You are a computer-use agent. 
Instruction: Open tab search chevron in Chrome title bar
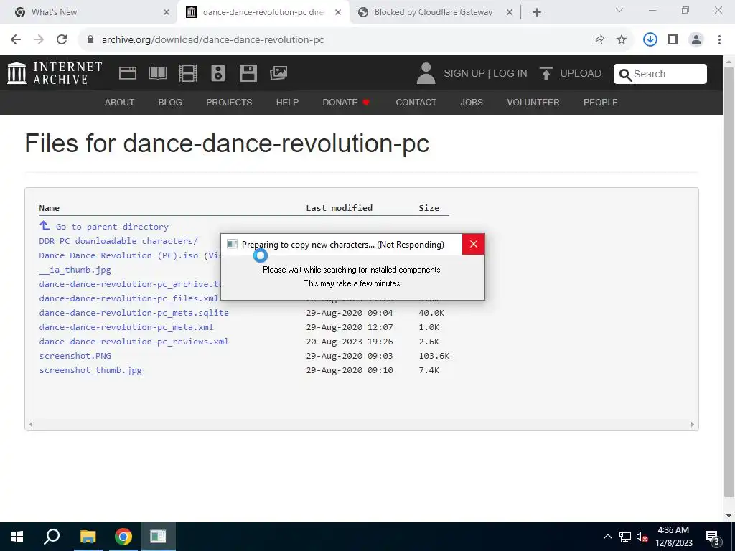[x=619, y=10]
